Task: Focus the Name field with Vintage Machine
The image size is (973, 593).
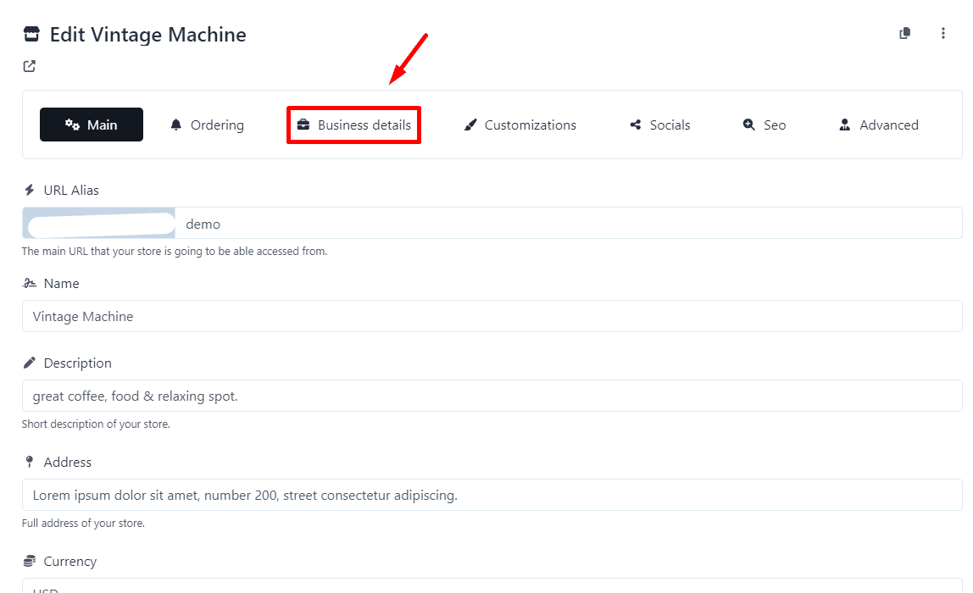Action: 492,316
